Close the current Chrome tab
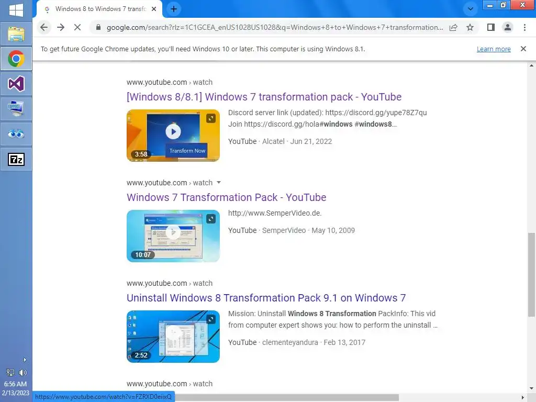Image resolution: width=536 pixels, height=402 pixels. 154,9
